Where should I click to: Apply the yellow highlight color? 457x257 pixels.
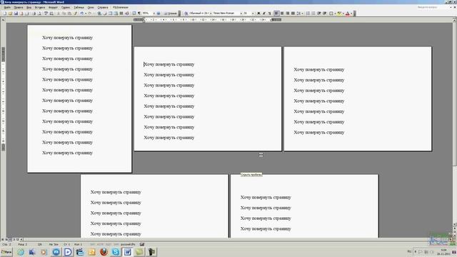pyautogui.click(x=339, y=14)
